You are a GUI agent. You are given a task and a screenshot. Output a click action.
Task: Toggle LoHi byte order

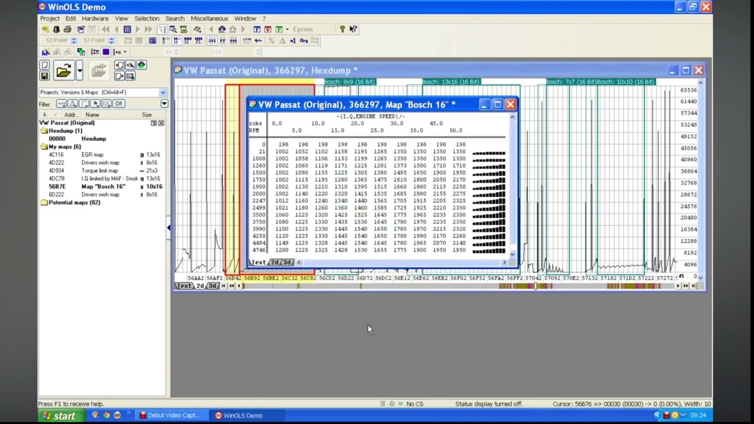pyautogui.click(x=246, y=41)
